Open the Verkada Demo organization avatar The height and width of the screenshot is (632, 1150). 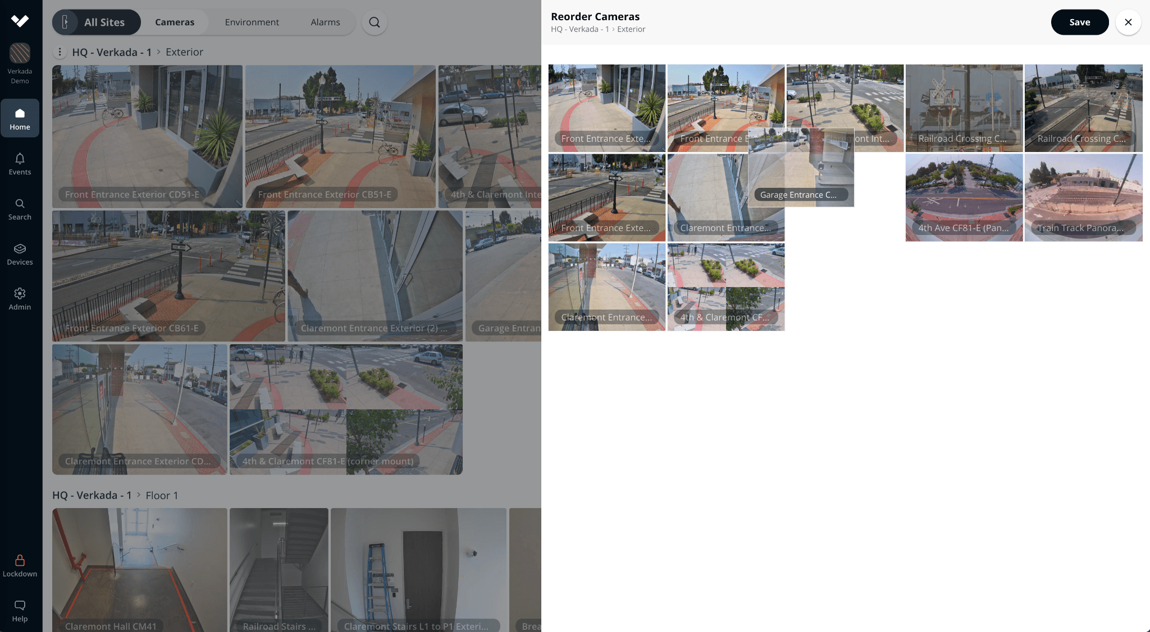pos(20,53)
